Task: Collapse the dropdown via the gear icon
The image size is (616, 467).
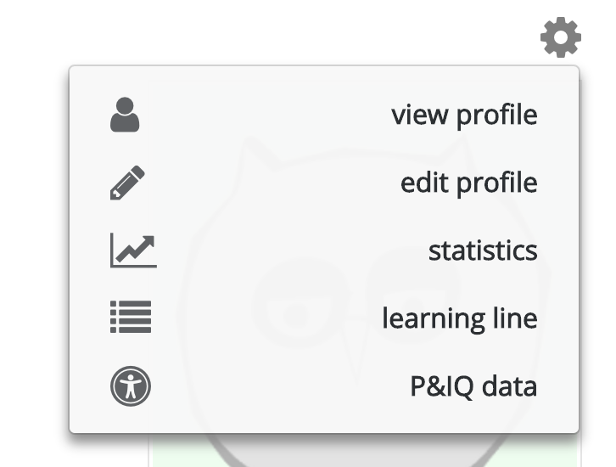Action: pos(561,37)
